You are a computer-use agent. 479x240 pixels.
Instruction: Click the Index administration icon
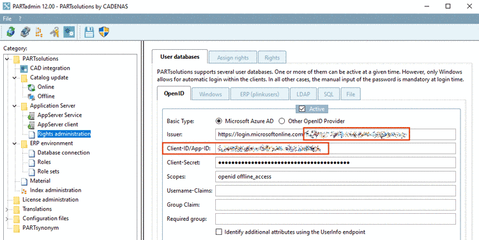tap(24, 191)
